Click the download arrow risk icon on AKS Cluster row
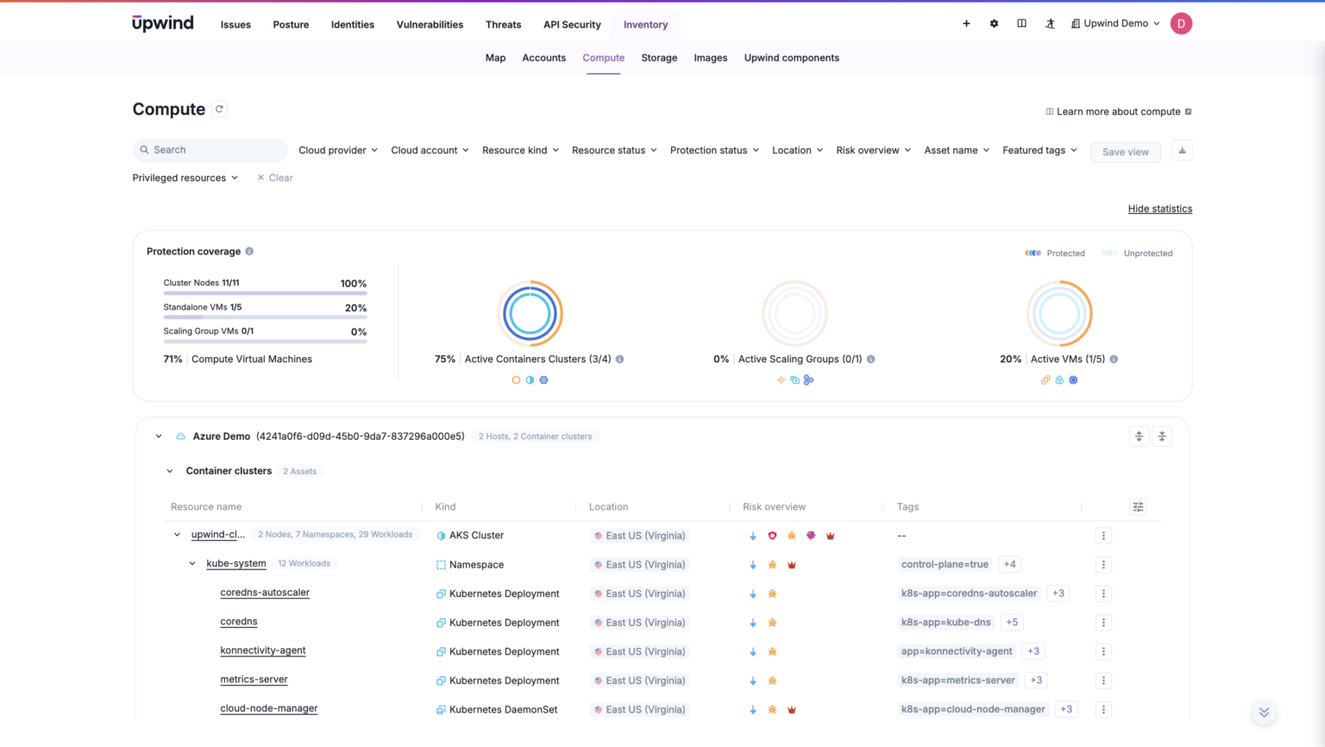 point(752,535)
